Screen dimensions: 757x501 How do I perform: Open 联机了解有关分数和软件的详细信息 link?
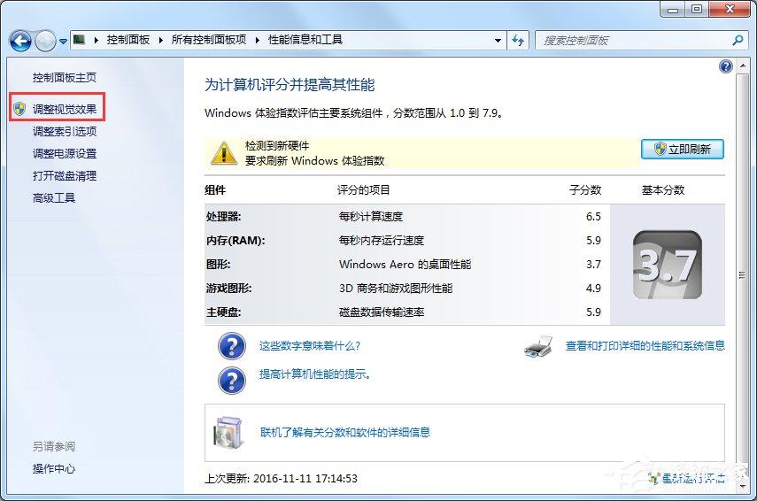pos(344,432)
